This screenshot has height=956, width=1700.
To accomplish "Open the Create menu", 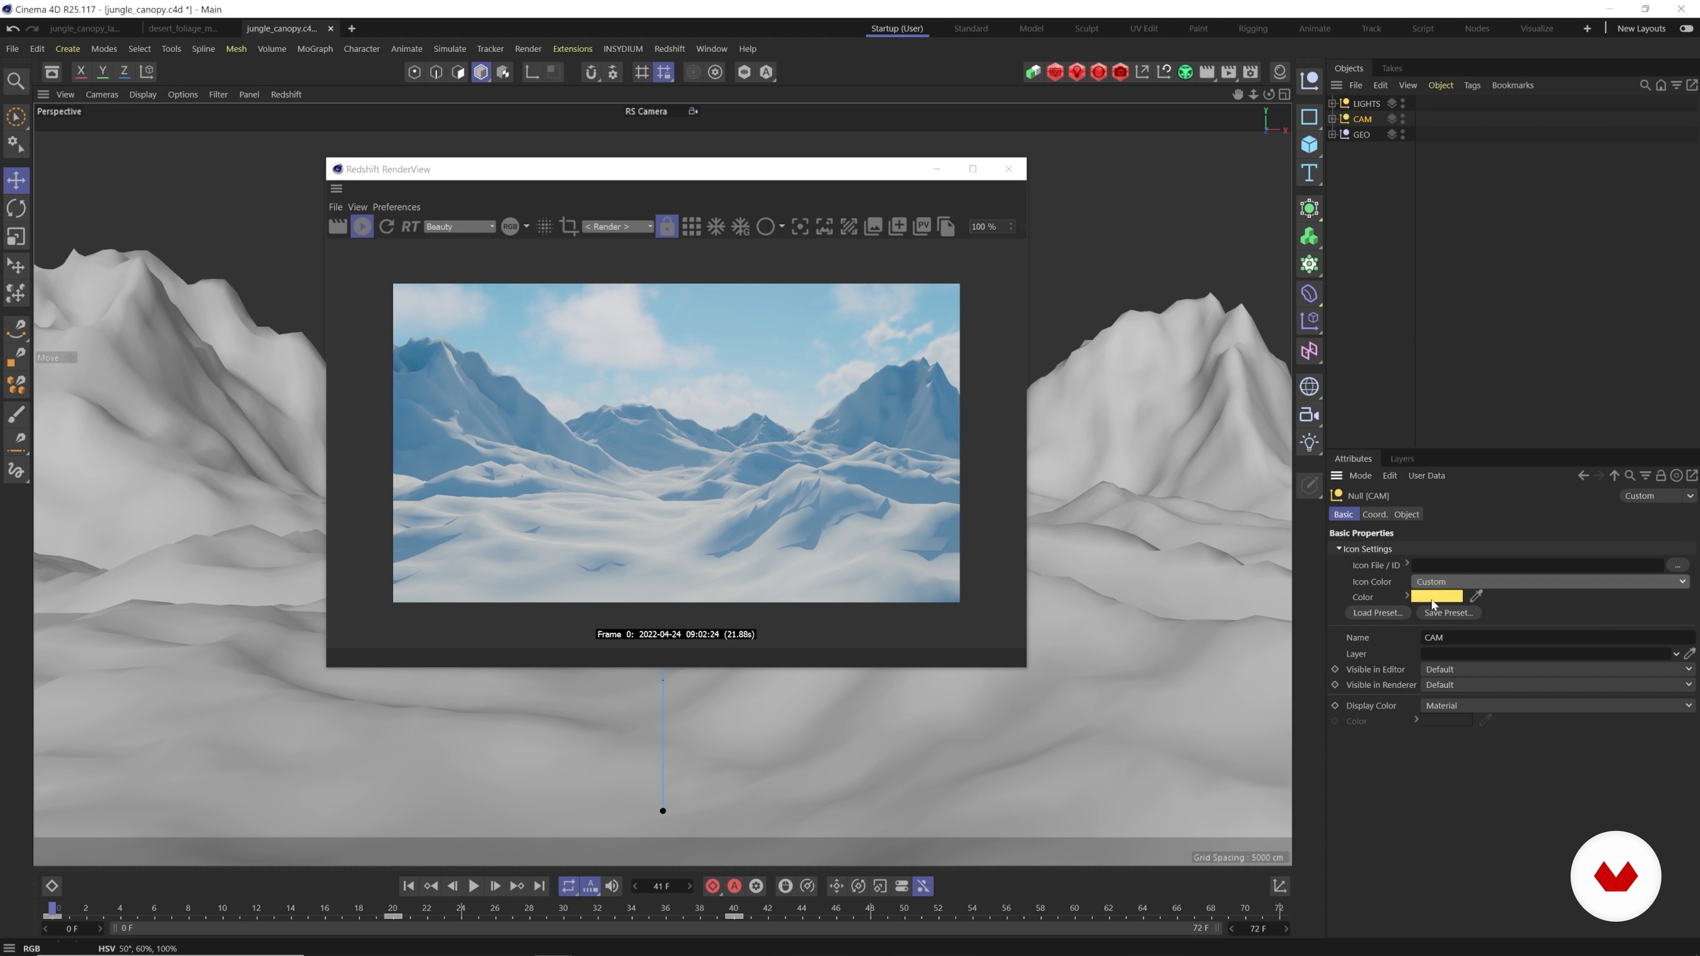I will pyautogui.click(x=67, y=49).
